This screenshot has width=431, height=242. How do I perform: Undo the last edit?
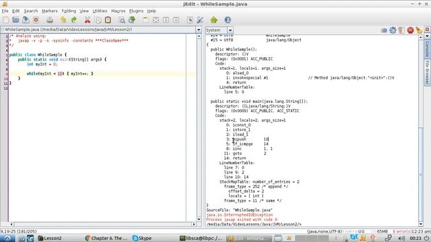tap(63, 19)
